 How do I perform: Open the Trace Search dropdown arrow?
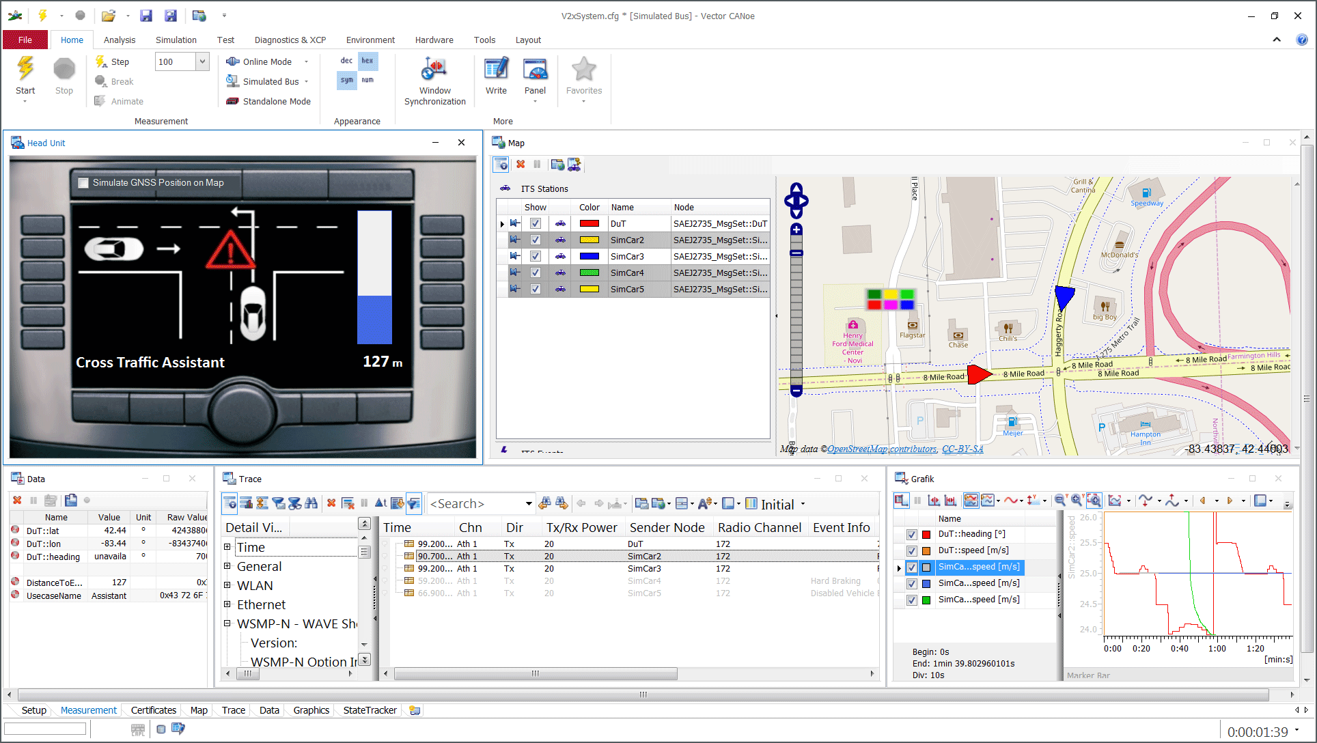click(529, 504)
